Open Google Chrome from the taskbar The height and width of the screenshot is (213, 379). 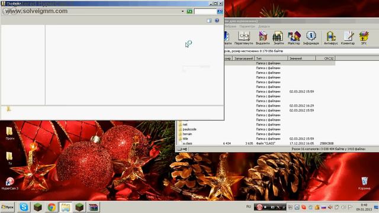tap(52, 207)
